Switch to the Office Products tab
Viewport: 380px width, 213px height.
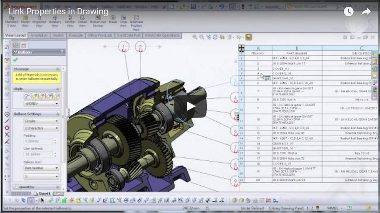tap(100, 35)
